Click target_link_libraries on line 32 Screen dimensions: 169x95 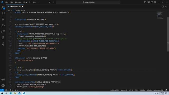pyautogui.click(x=27, y=75)
